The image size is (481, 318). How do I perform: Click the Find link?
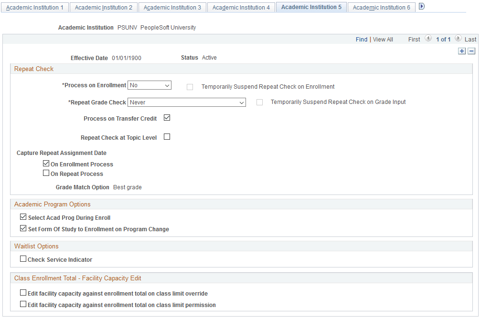pos(362,40)
